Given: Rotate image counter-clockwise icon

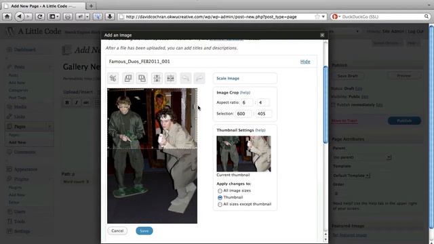Looking at the screenshot, I should (x=128, y=79).
